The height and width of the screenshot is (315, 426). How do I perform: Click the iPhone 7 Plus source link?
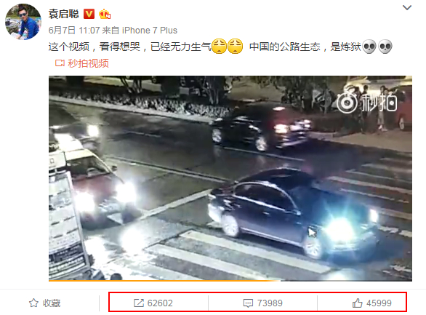click(x=150, y=30)
